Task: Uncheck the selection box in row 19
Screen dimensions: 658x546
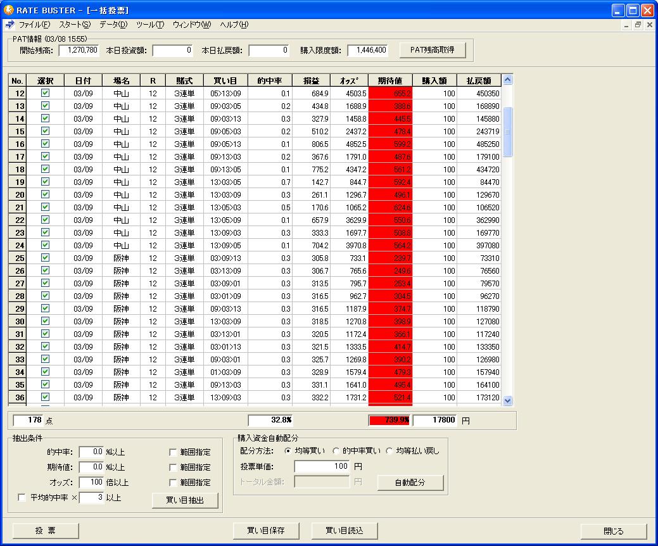Action: (x=46, y=182)
